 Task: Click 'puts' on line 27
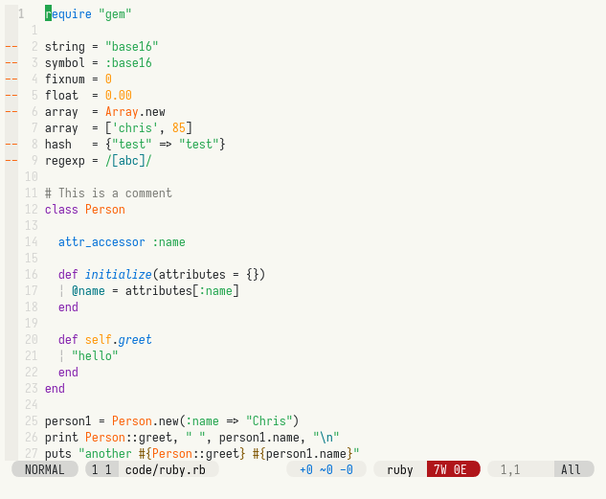[x=58, y=454]
